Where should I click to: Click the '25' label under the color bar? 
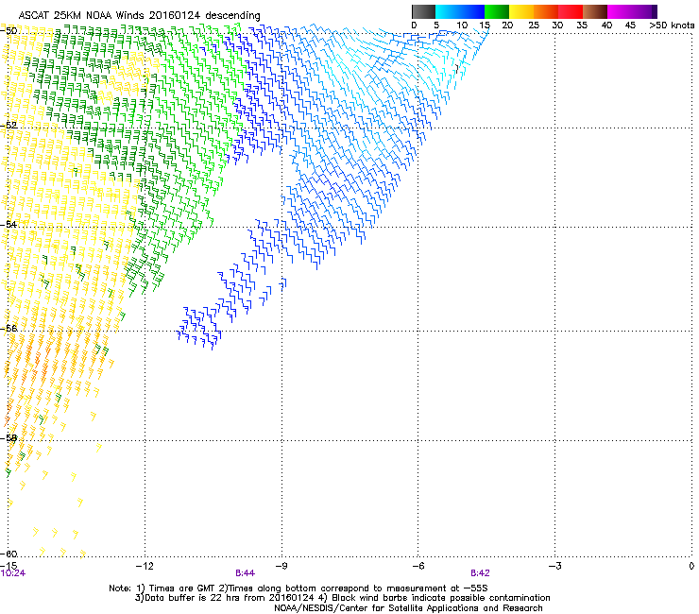[534, 26]
